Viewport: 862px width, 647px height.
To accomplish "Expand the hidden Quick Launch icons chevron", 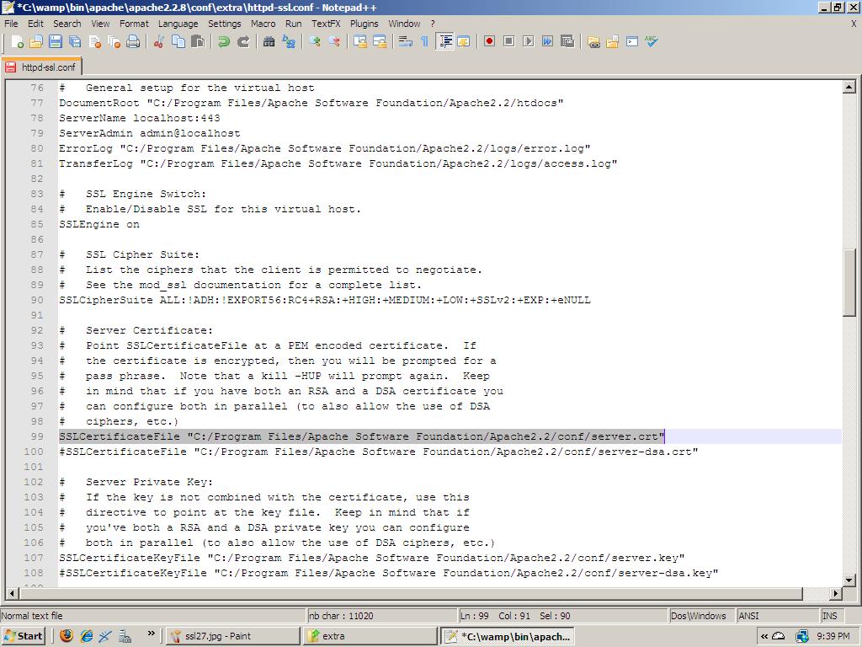I will point(152,634).
